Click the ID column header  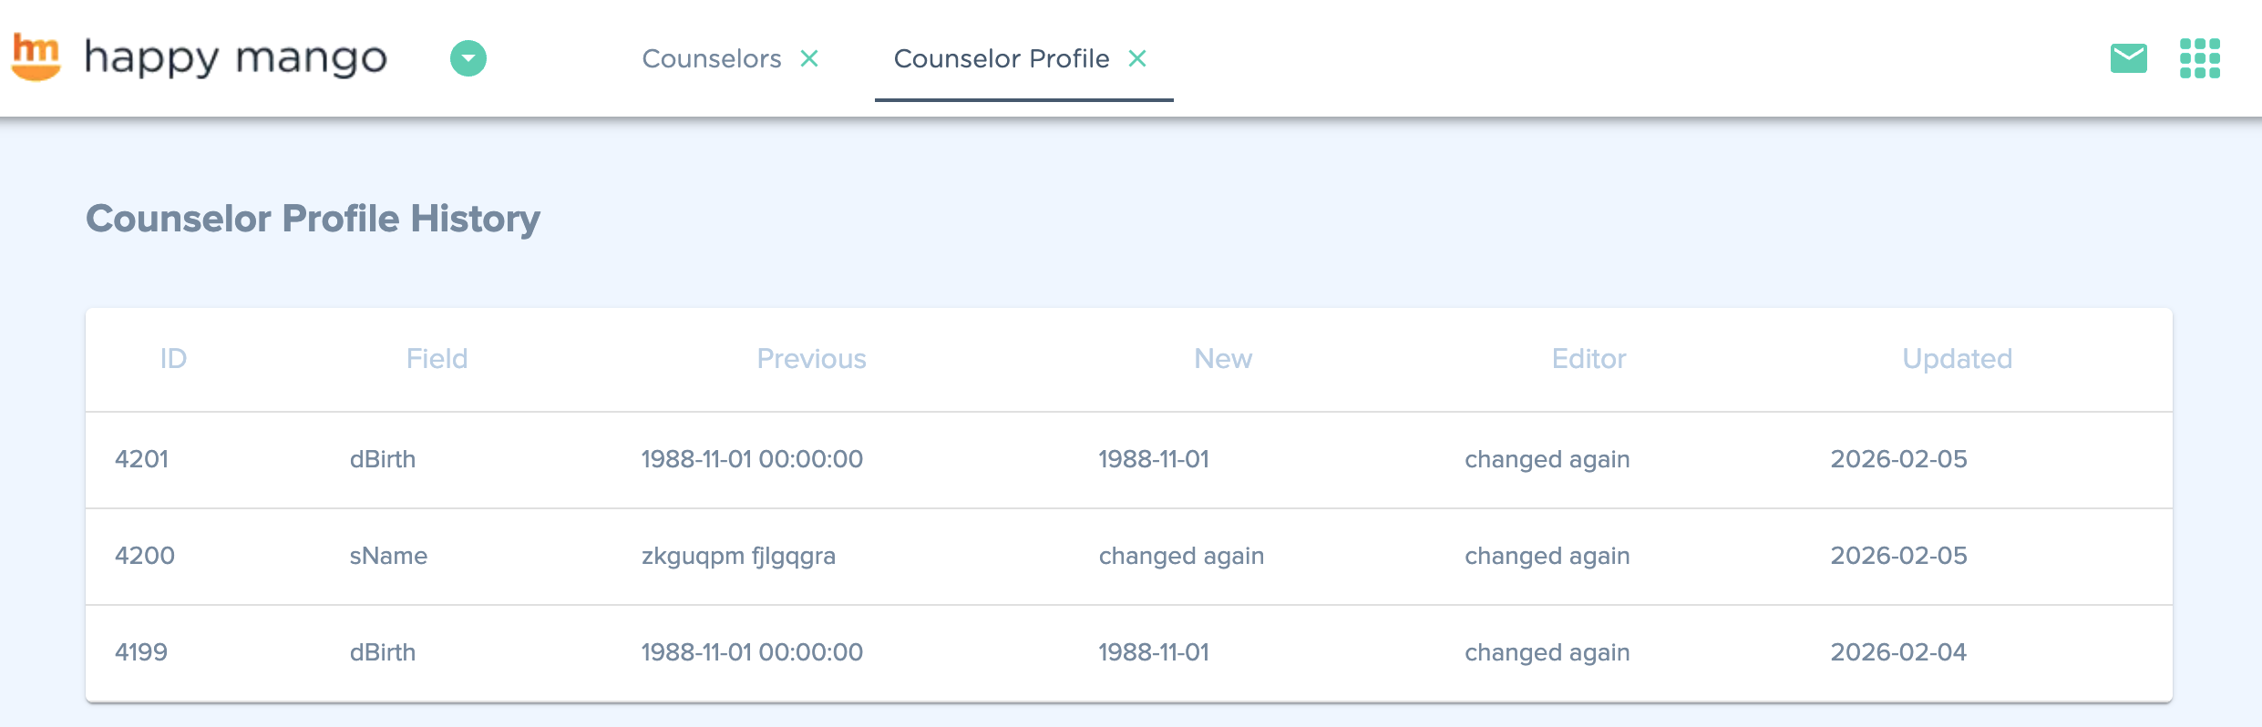tap(173, 359)
